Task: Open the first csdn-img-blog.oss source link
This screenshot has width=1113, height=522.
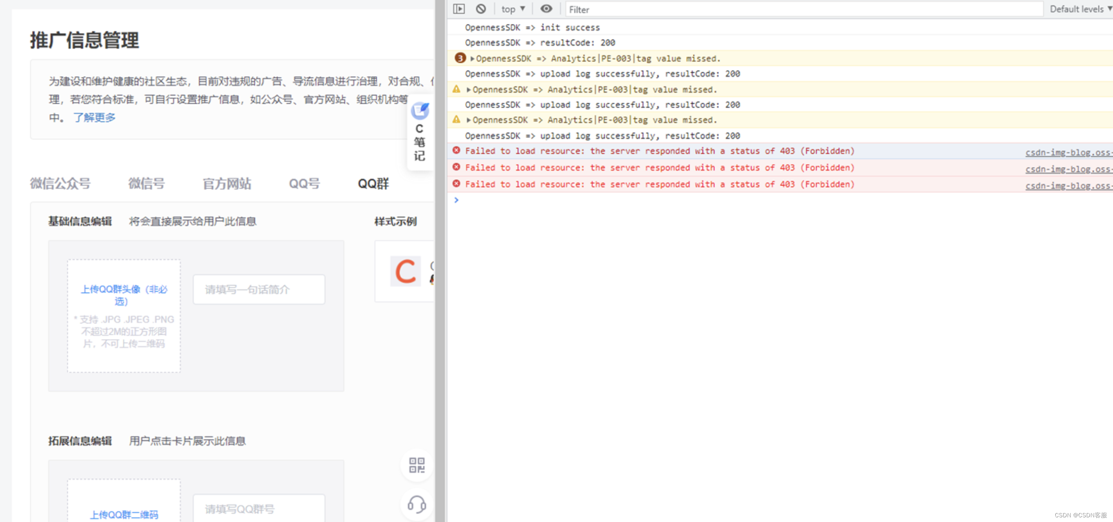Action: [1068, 153]
